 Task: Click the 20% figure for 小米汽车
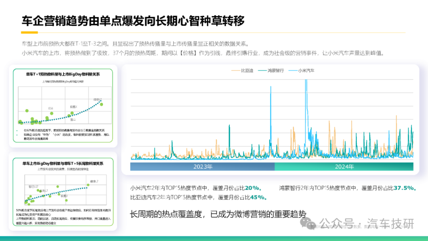coord(253,188)
